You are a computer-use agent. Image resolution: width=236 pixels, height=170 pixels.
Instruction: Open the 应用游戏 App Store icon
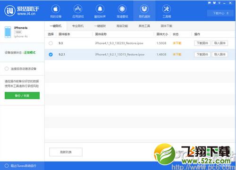tap(78, 9)
